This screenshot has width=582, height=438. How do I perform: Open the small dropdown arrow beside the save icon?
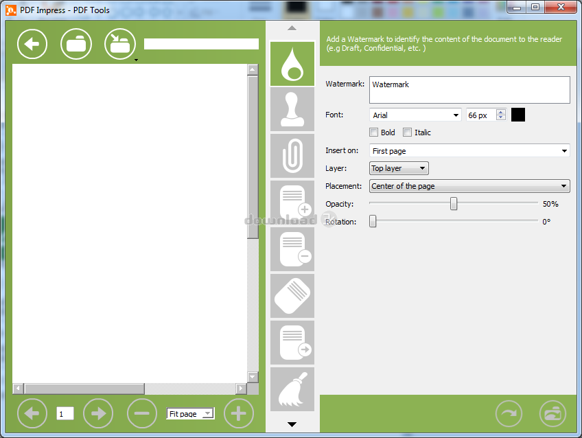click(136, 60)
